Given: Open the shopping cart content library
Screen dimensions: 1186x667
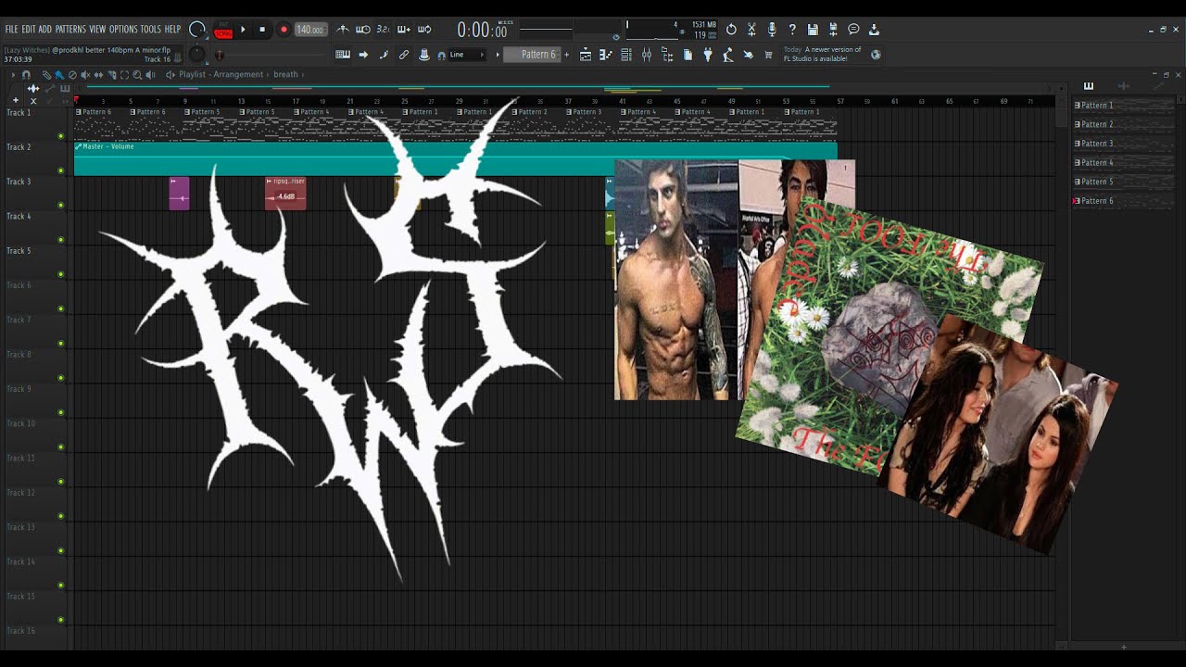Looking at the screenshot, I should click(x=768, y=55).
